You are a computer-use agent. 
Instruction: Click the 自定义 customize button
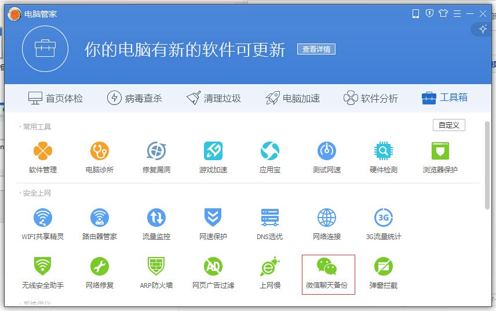click(x=449, y=125)
